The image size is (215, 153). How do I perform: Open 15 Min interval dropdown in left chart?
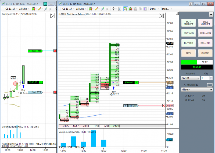(24, 9)
